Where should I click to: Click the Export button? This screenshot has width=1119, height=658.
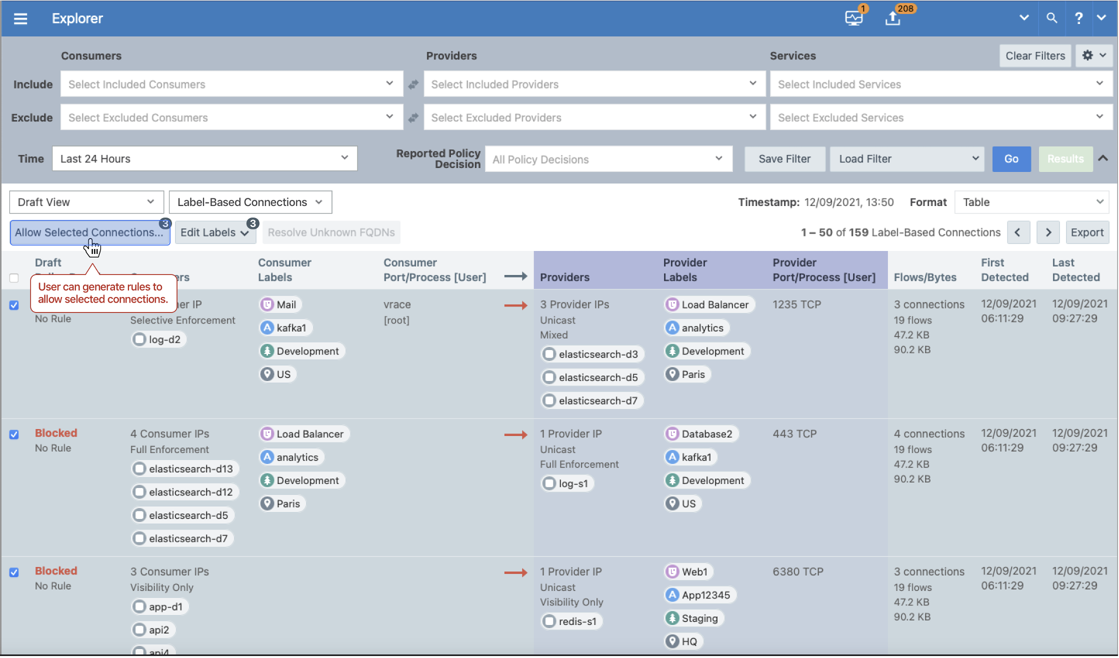(x=1087, y=232)
